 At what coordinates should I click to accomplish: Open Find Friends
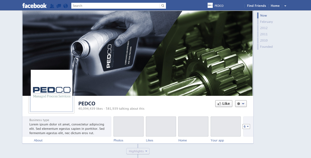[256, 6]
